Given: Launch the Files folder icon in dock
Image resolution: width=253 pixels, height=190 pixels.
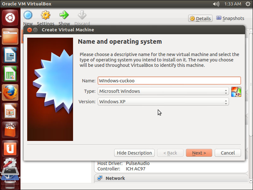Looking at the screenshot, I should point(10,36).
